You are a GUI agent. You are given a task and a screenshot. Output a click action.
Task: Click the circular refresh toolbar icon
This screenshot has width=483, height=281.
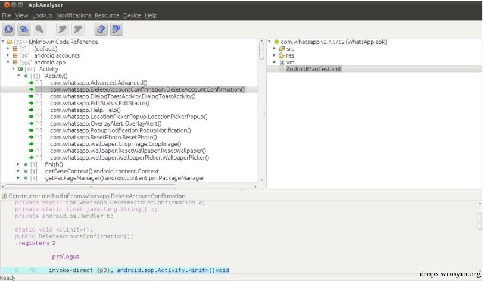pos(8,29)
